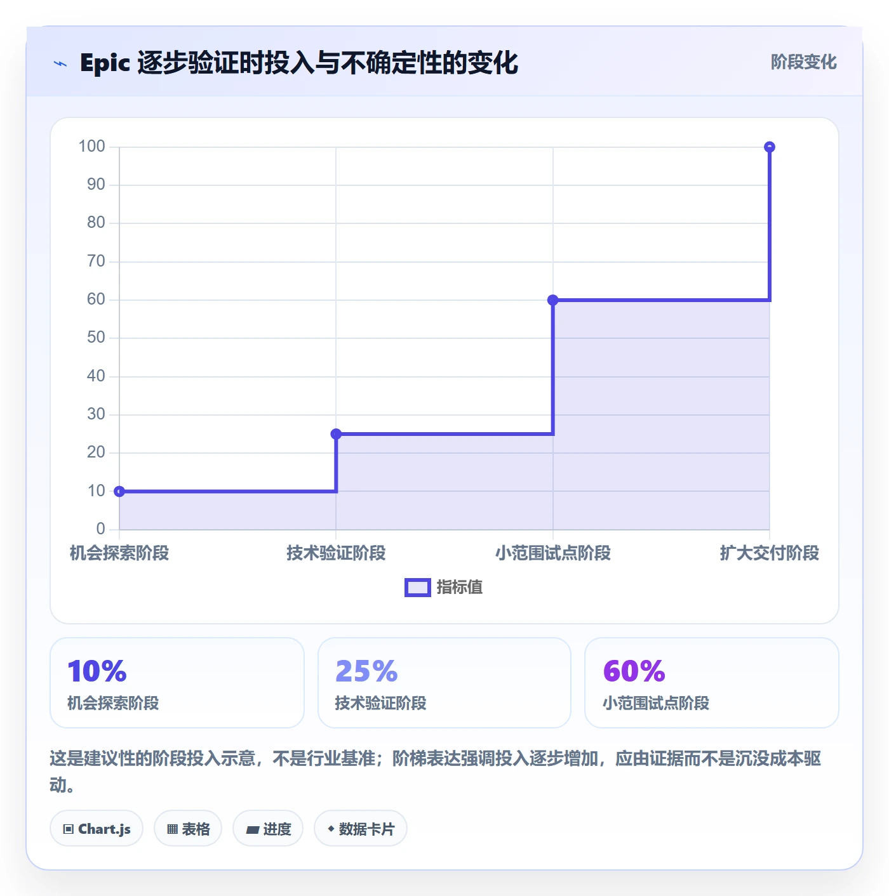Open the 60% 小范围试点阶段 data card
Screen dimensions: 889x896
click(x=712, y=683)
